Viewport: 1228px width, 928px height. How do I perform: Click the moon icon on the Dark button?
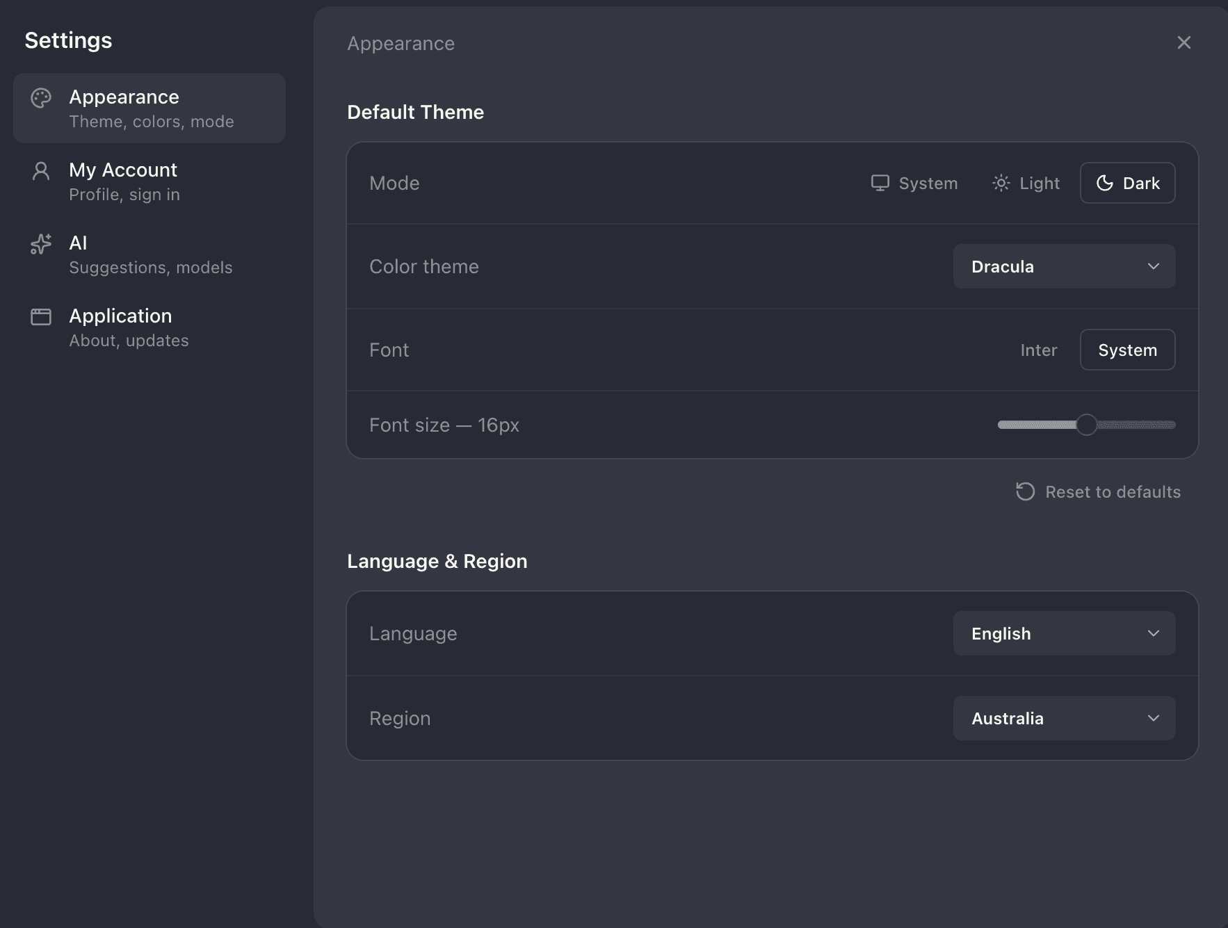pyautogui.click(x=1104, y=183)
